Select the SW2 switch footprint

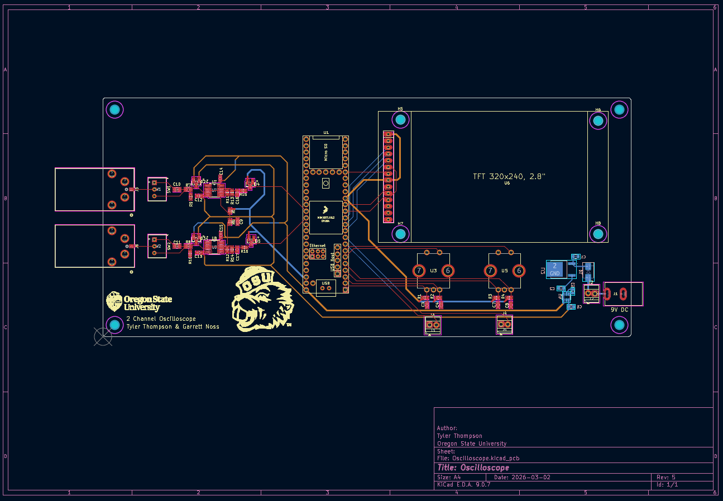(157, 245)
